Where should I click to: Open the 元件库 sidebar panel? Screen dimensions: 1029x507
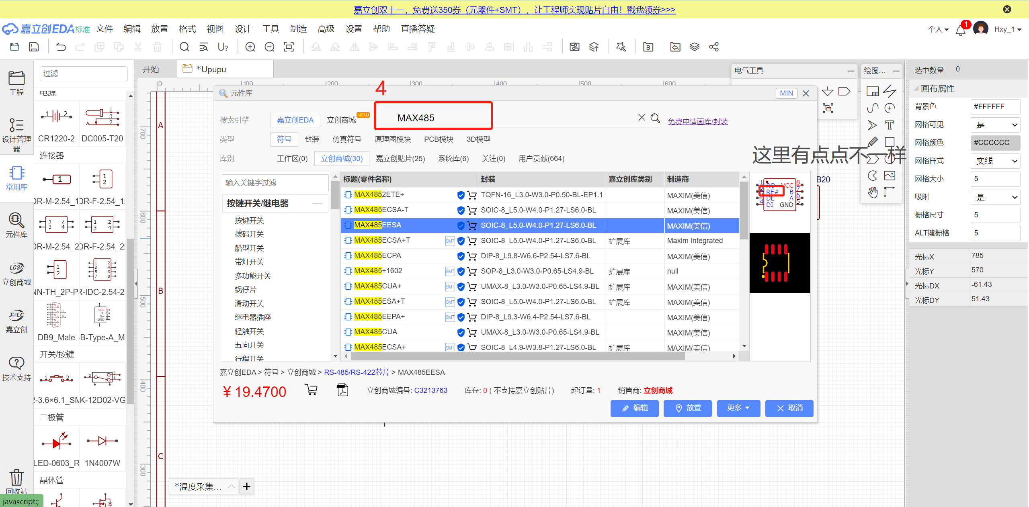pos(16,225)
